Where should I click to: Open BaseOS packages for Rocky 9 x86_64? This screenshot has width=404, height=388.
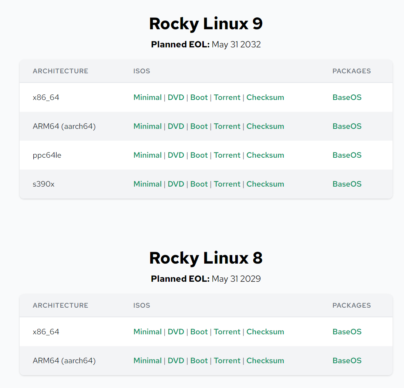pos(347,97)
